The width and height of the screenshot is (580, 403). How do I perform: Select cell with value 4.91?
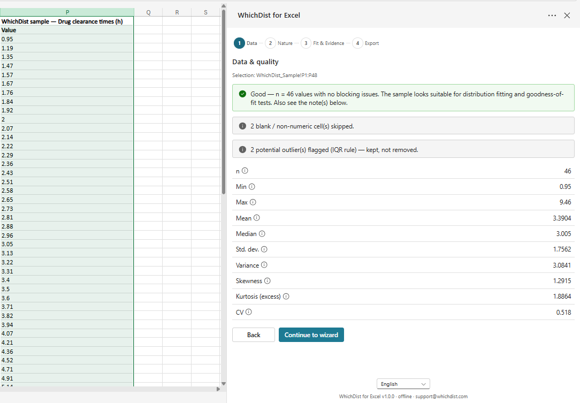(67, 378)
